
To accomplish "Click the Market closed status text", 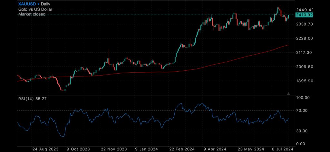I will 32,14.
